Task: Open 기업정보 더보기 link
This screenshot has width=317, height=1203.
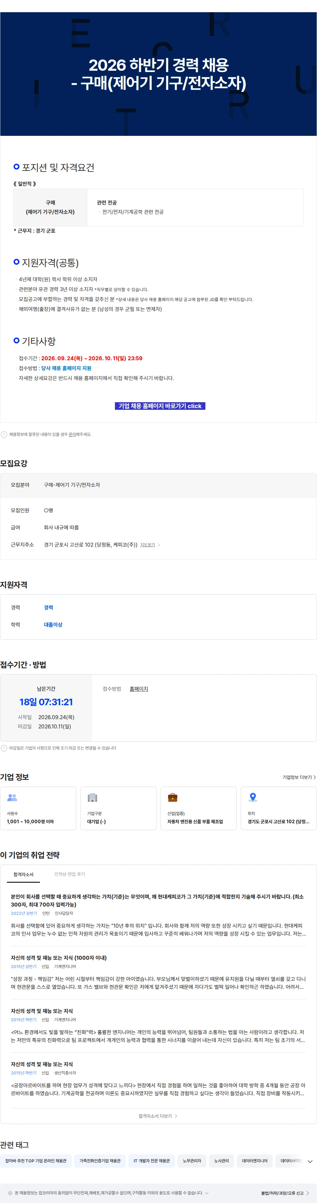Action: 299,777
